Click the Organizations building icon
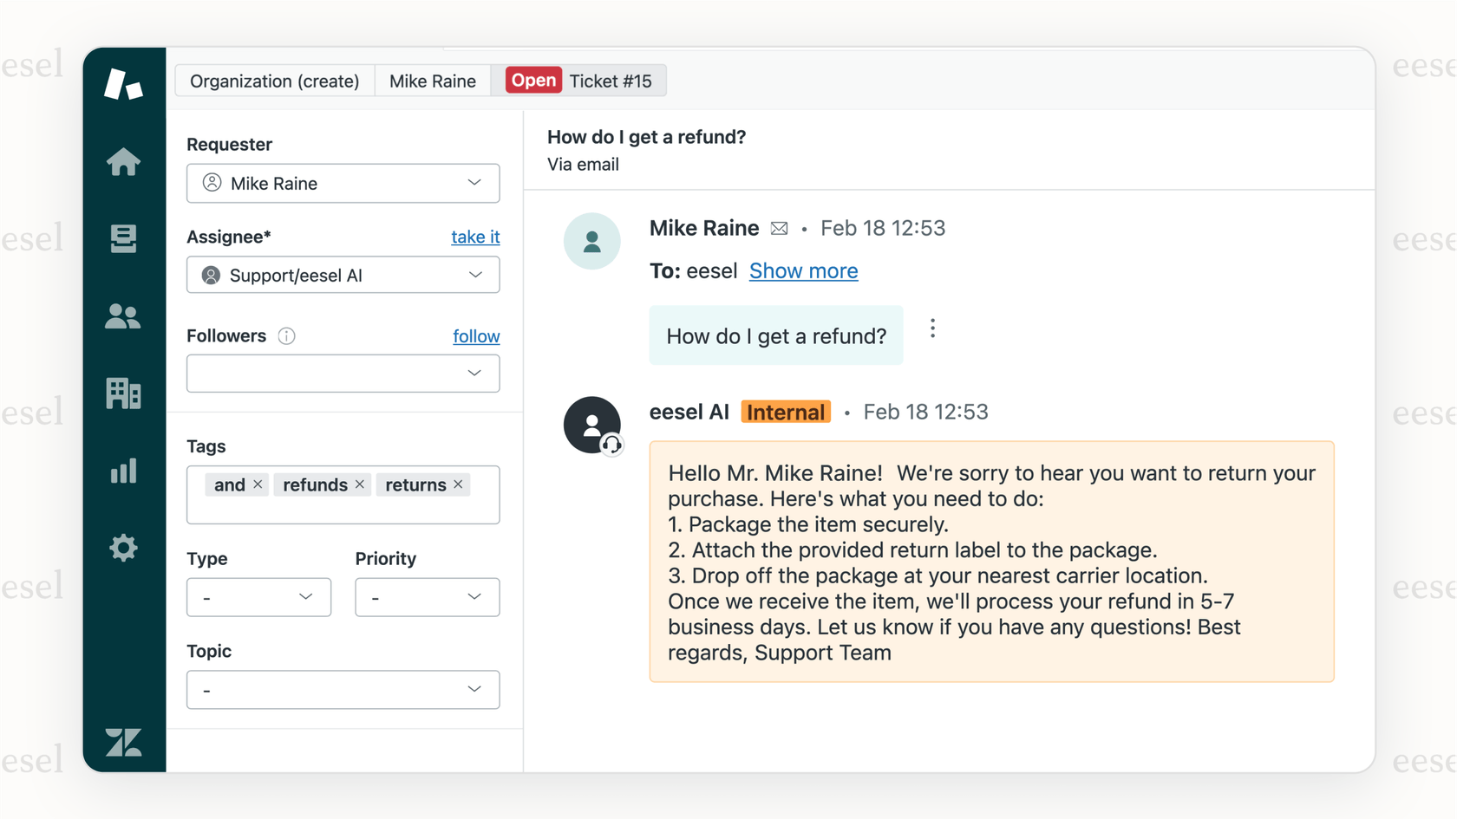 [123, 393]
